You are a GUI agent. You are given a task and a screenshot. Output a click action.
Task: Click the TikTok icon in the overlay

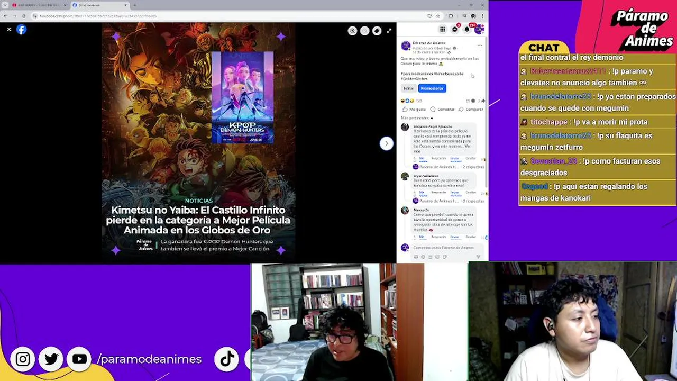(226, 359)
